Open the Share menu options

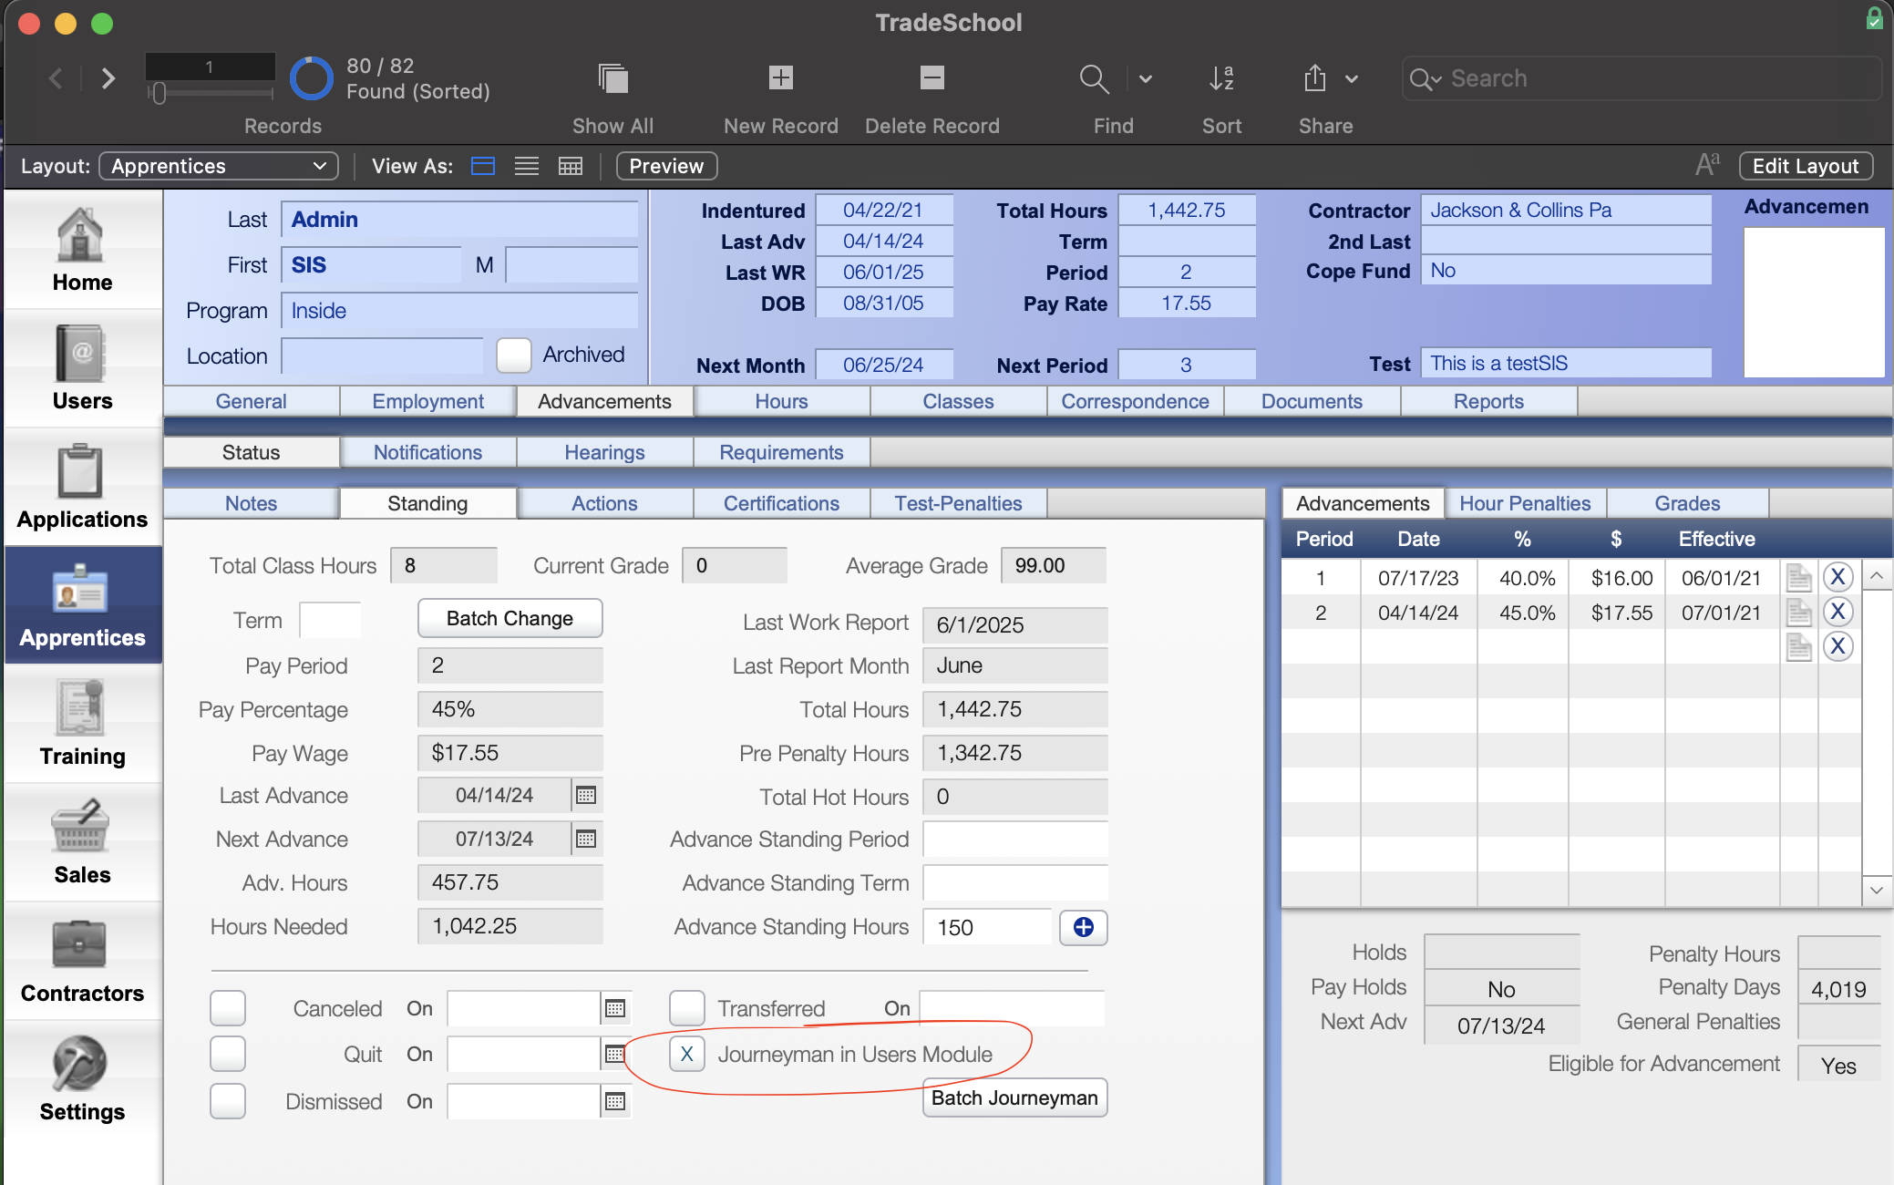pyautogui.click(x=1350, y=77)
